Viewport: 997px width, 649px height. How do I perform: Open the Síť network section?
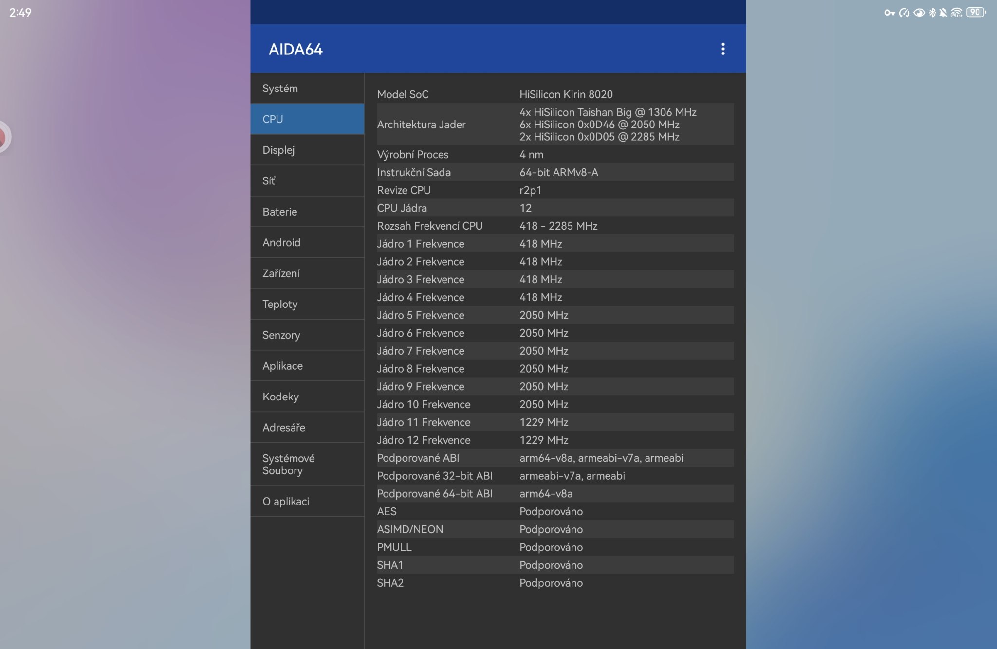[x=307, y=181]
